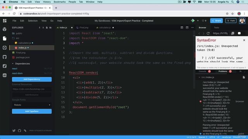Click the Add Dependency button
The image size is (248, 139).
click(x=32, y=79)
